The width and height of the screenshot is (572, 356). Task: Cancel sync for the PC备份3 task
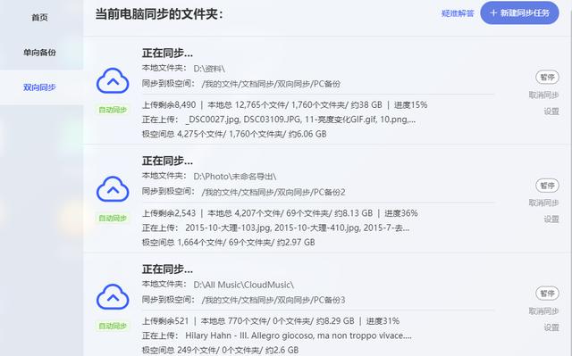point(543,311)
